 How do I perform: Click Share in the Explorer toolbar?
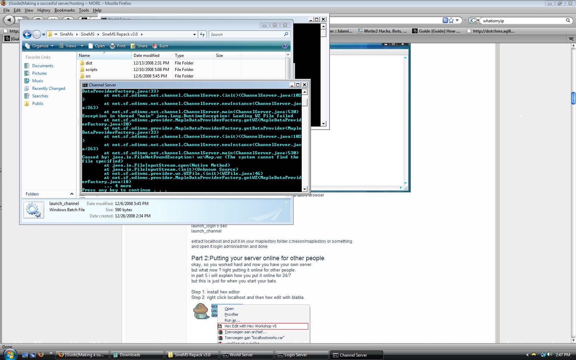click(139, 46)
